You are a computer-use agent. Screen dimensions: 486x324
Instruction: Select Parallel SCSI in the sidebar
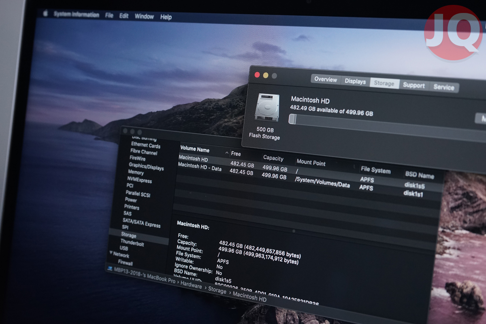pos(138,194)
